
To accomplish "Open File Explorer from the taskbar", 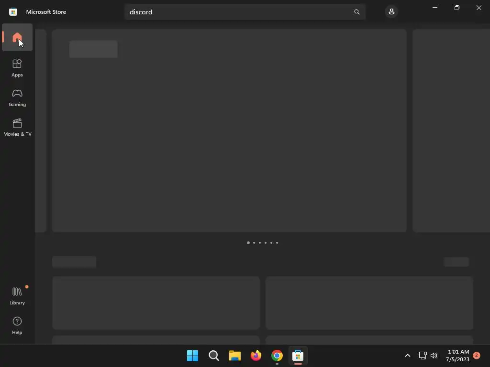I will pyautogui.click(x=234, y=356).
